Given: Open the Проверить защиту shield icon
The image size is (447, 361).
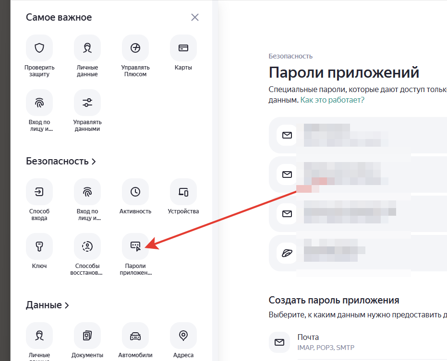Looking at the screenshot, I should [x=39, y=48].
